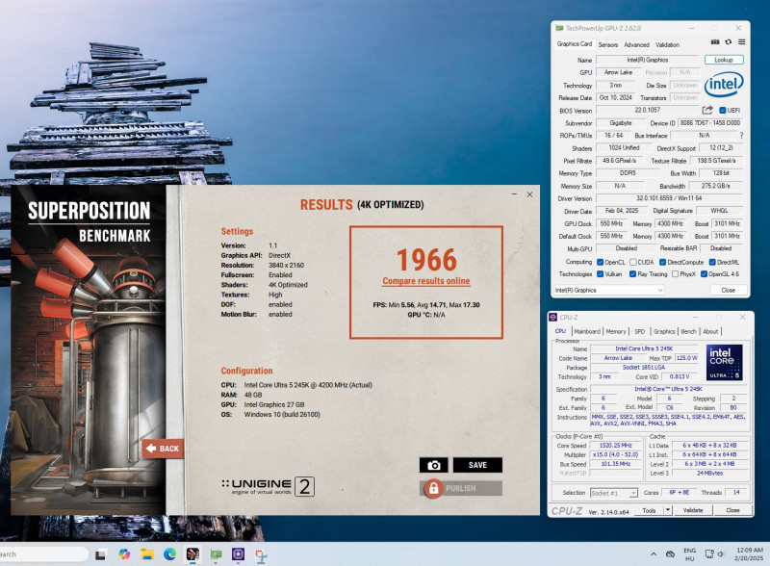770x566 pixels.
Task: Click the red lock icon next to PUBLISH
Action: point(433,488)
